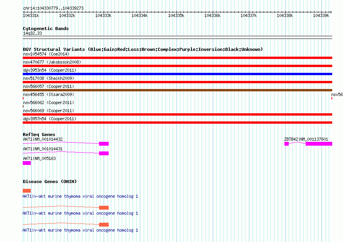Click the red bar under nsv566069
Screen dimensions: 343x242
pyautogui.click(x=177, y=114)
